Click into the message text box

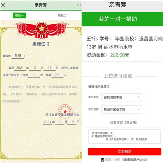tap(125, 137)
